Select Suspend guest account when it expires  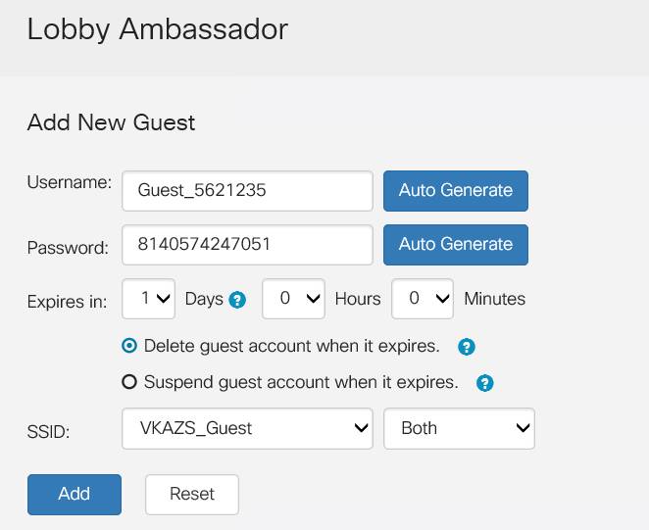pyautogui.click(x=129, y=381)
